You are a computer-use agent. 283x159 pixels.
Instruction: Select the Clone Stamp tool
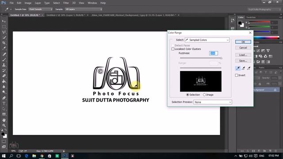4,65
